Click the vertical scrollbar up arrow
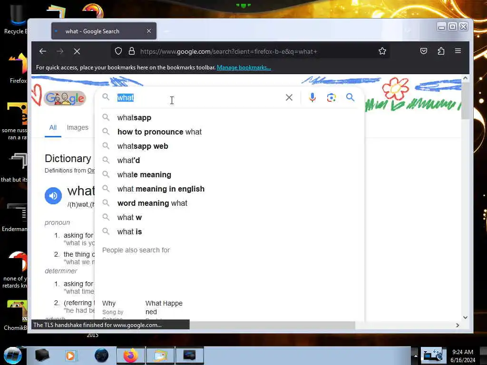The image size is (487, 365). coord(465,78)
